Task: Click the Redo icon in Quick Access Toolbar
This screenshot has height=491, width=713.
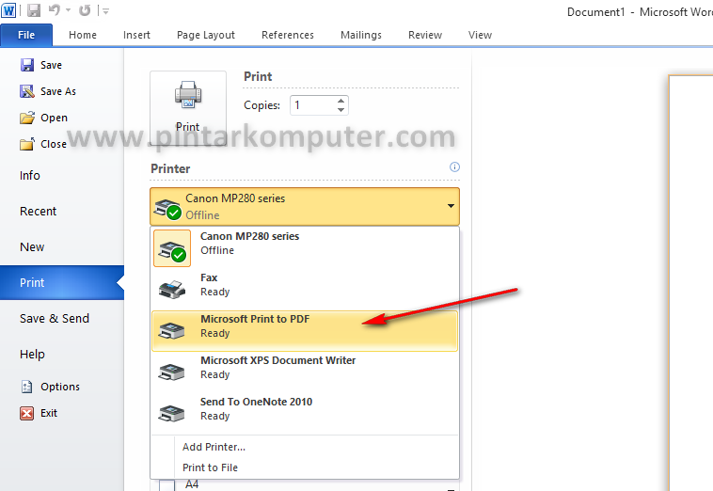Action: point(85,10)
